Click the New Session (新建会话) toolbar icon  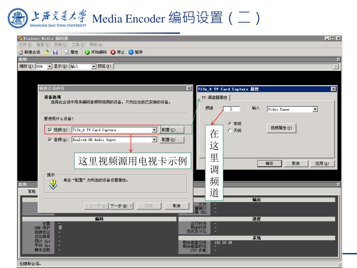pyautogui.click(x=29, y=52)
